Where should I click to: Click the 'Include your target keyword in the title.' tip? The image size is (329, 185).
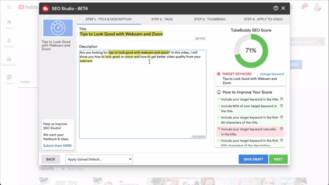tap(250, 100)
